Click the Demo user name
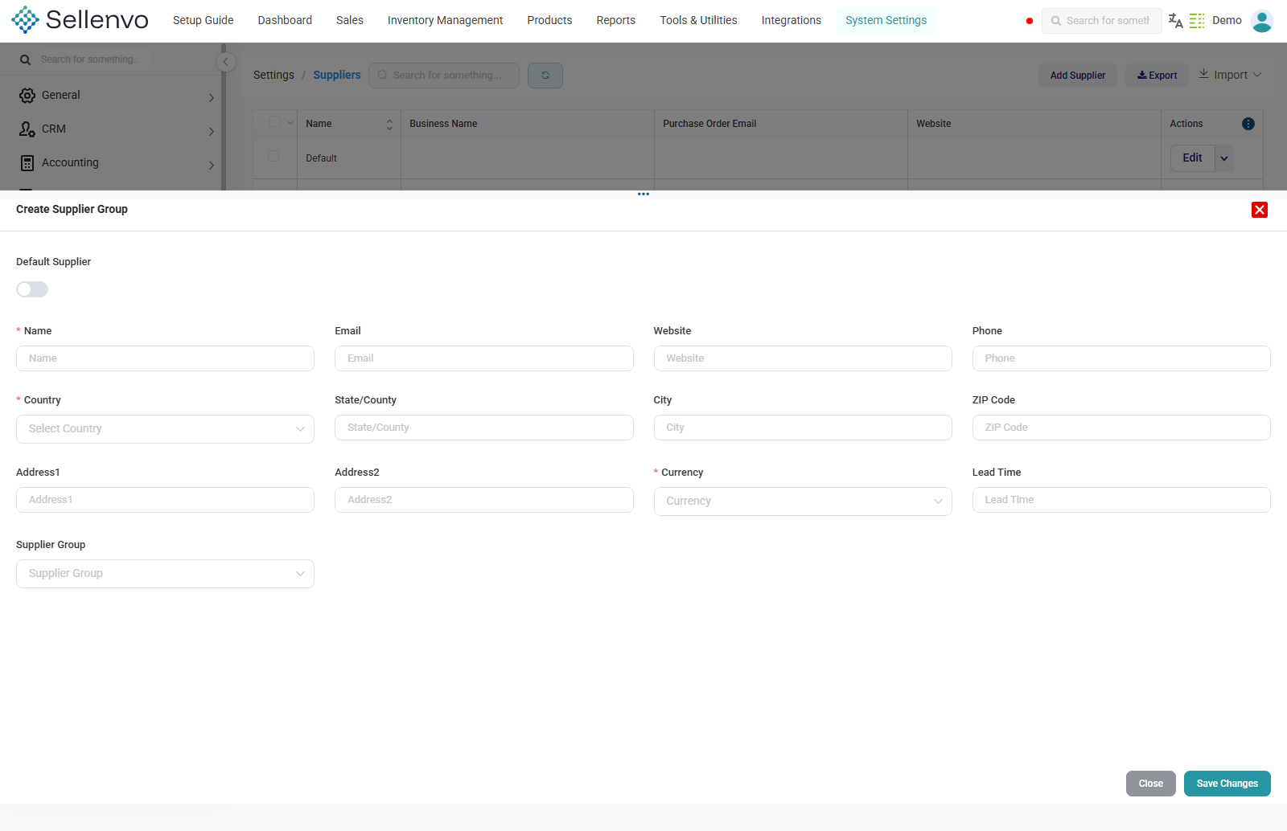This screenshot has height=831, width=1287. pyautogui.click(x=1227, y=20)
